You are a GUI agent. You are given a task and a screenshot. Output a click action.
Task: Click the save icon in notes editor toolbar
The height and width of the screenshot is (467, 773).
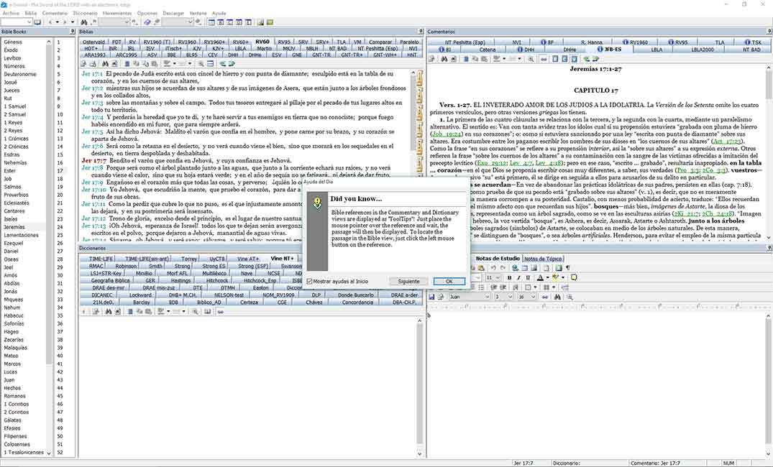click(x=431, y=297)
